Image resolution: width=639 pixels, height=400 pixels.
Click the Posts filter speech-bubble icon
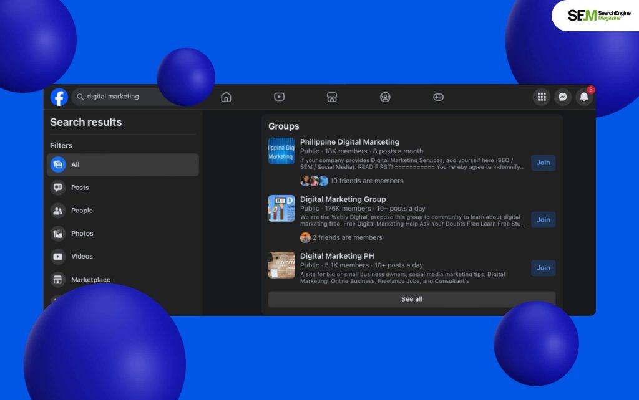pos(58,188)
